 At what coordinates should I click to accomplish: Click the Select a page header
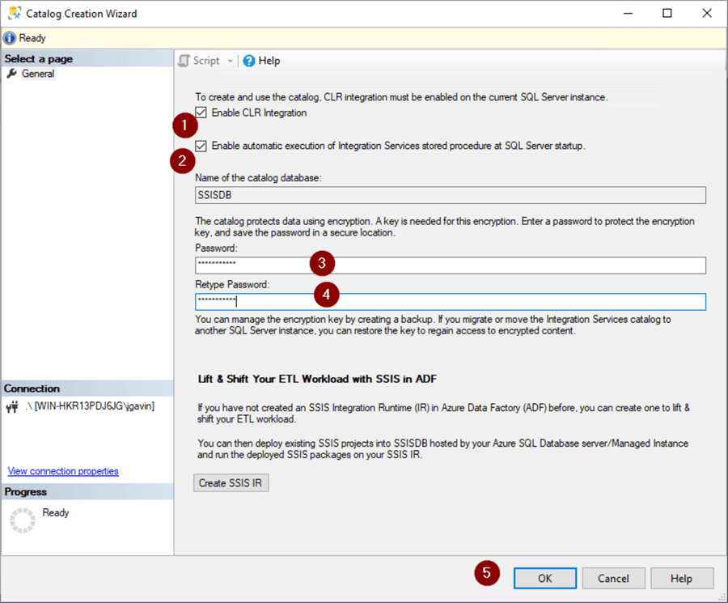38,57
